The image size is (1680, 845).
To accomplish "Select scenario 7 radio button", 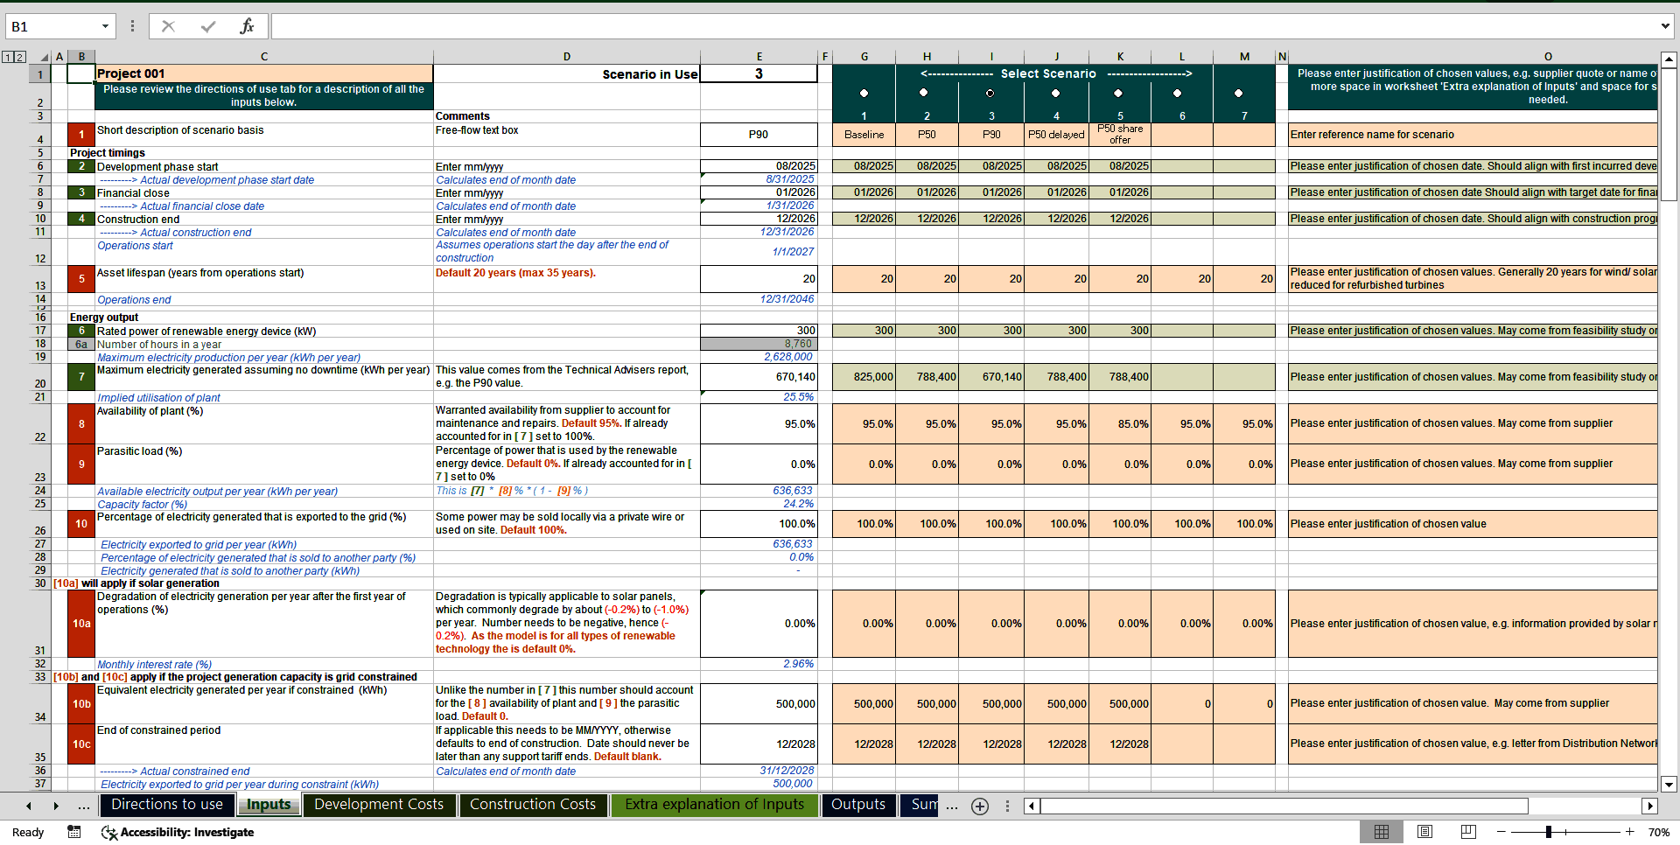I will pyautogui.click(x=1238, y=93).
